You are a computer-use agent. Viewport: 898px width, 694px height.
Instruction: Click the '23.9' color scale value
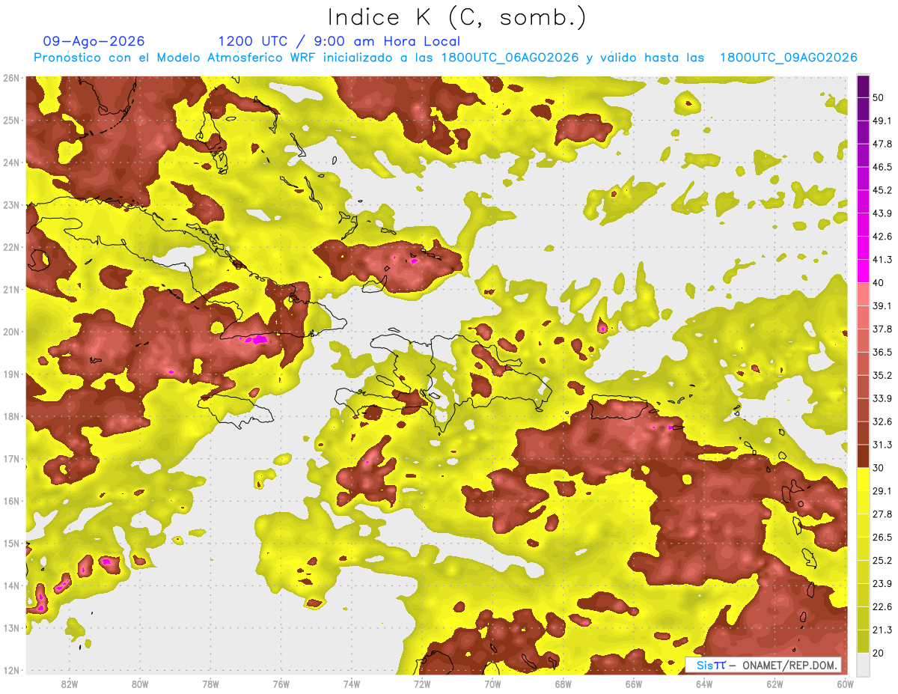click(x=882, y=583)
